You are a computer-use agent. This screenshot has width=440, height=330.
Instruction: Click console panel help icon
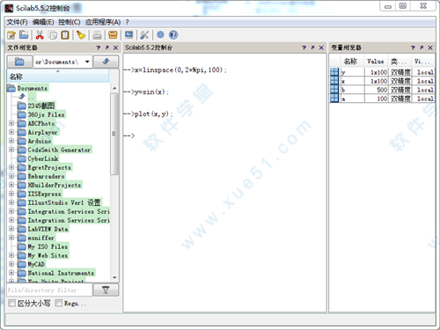(x=304, y=48)
